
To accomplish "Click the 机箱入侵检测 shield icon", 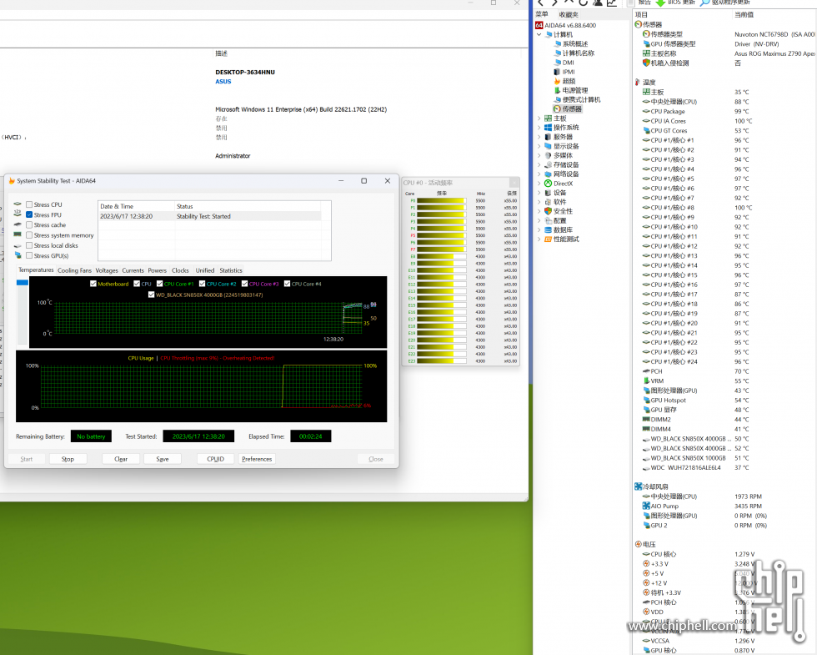I will coord(646,63).
